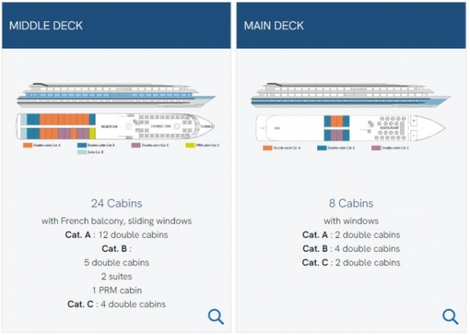
Task: Click the yellow PRM cabin legend swatch
Action: click(190, 146)
